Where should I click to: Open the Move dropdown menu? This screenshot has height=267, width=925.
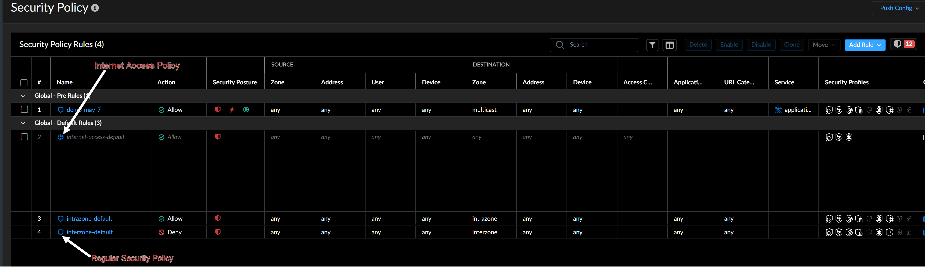[x=824, y=45]
